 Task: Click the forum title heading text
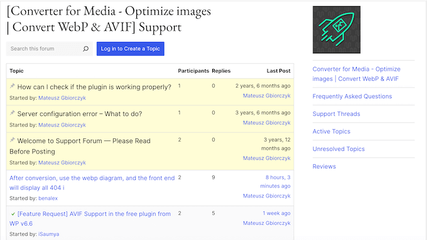click(109, 19)
